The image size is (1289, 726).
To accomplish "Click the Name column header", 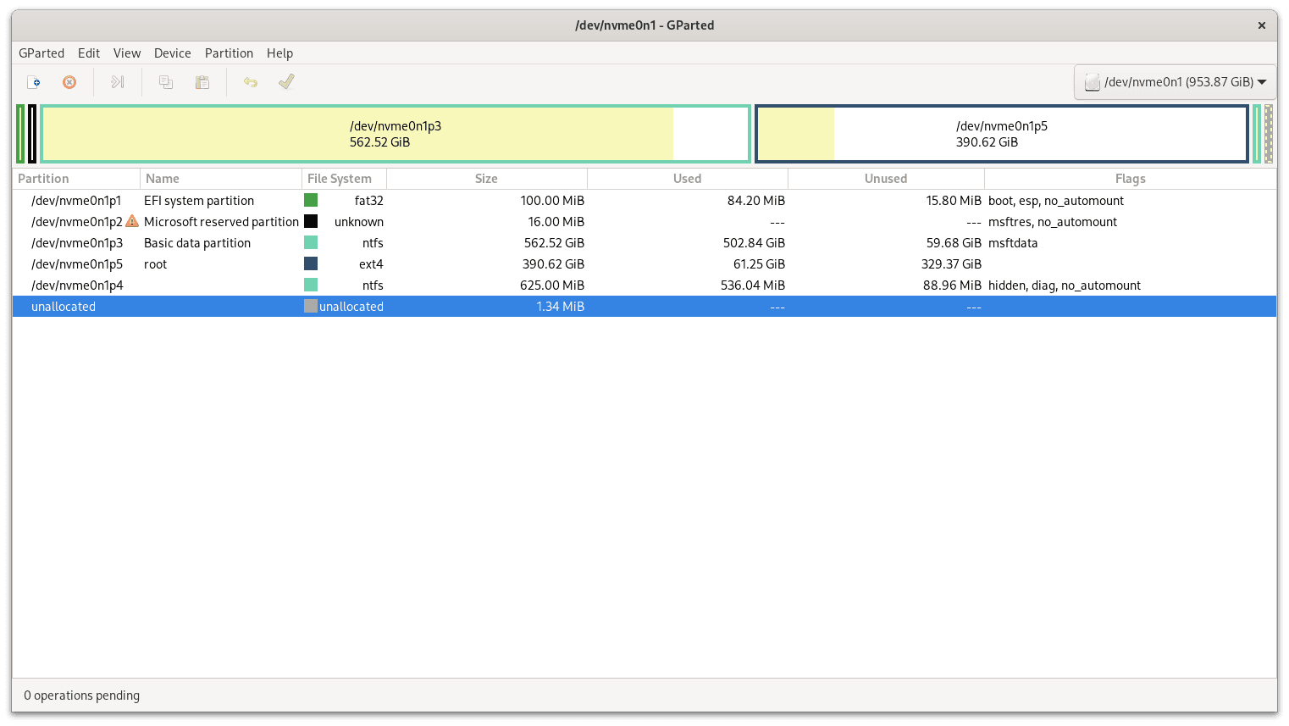I will click(221, 179).
